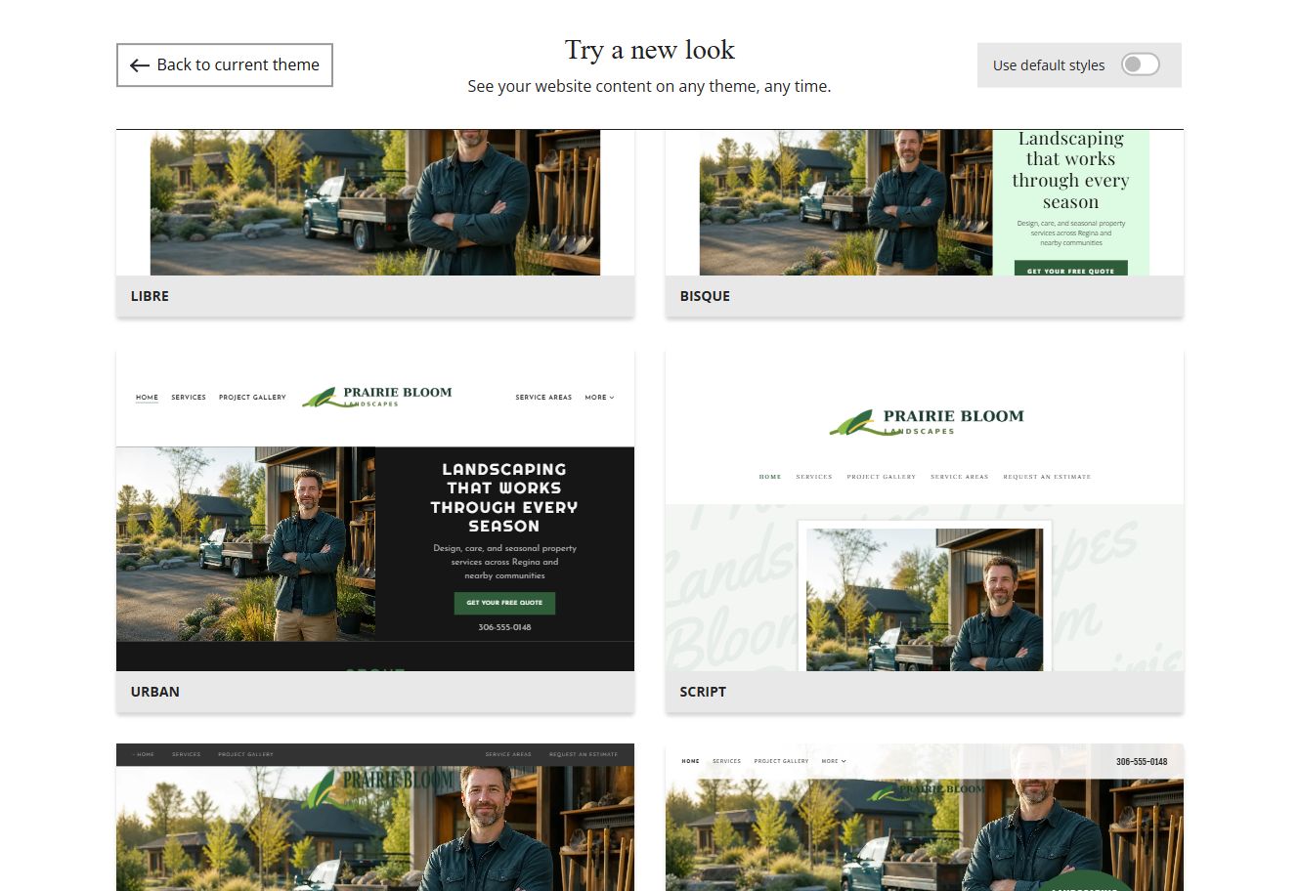
Task: Click the Back to current theme button
Action: pyautogui.click(x=225, y=64)
